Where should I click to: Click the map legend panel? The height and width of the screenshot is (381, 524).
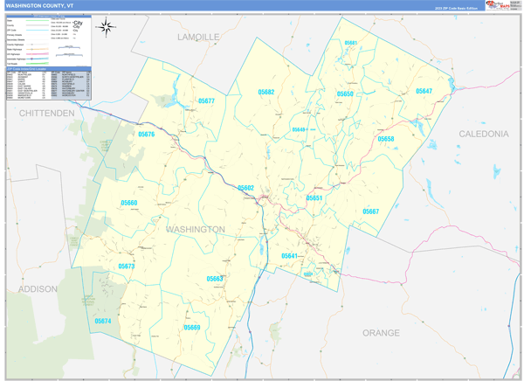(48, 41)
